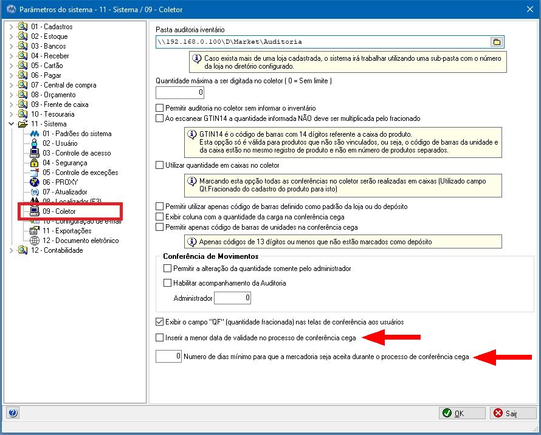Click the 08 - Orçamento folder icon
541x435 pixels.
(x=22, y=95)
